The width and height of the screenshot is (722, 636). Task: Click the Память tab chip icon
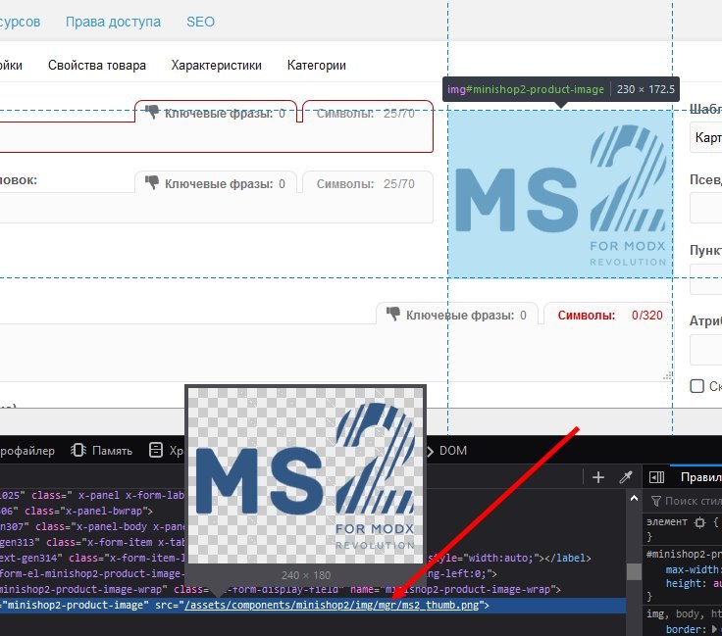[x=78, y=450]
